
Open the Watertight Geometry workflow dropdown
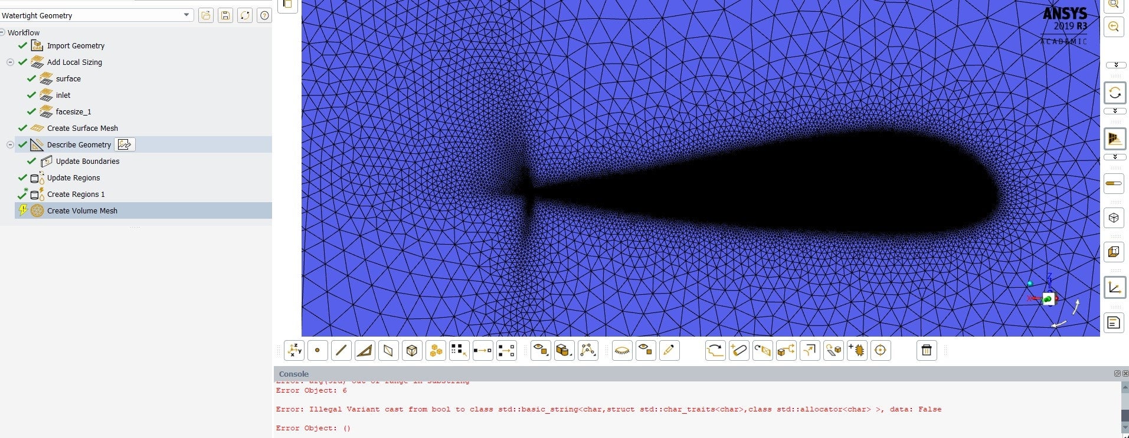(x=97, y=15)
